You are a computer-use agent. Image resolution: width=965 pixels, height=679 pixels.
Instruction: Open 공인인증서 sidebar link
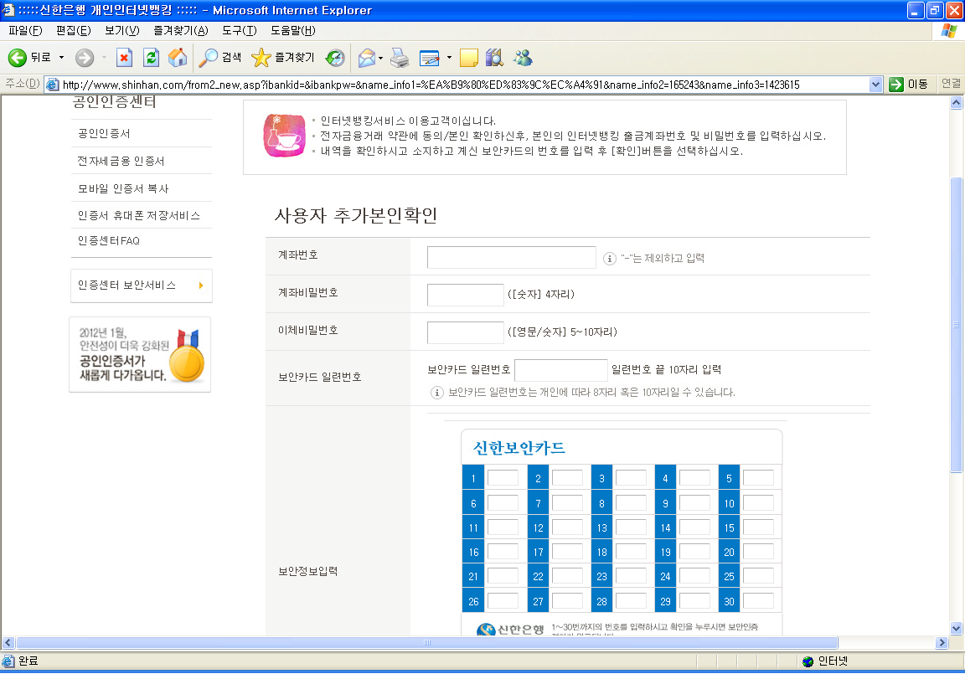104,133
